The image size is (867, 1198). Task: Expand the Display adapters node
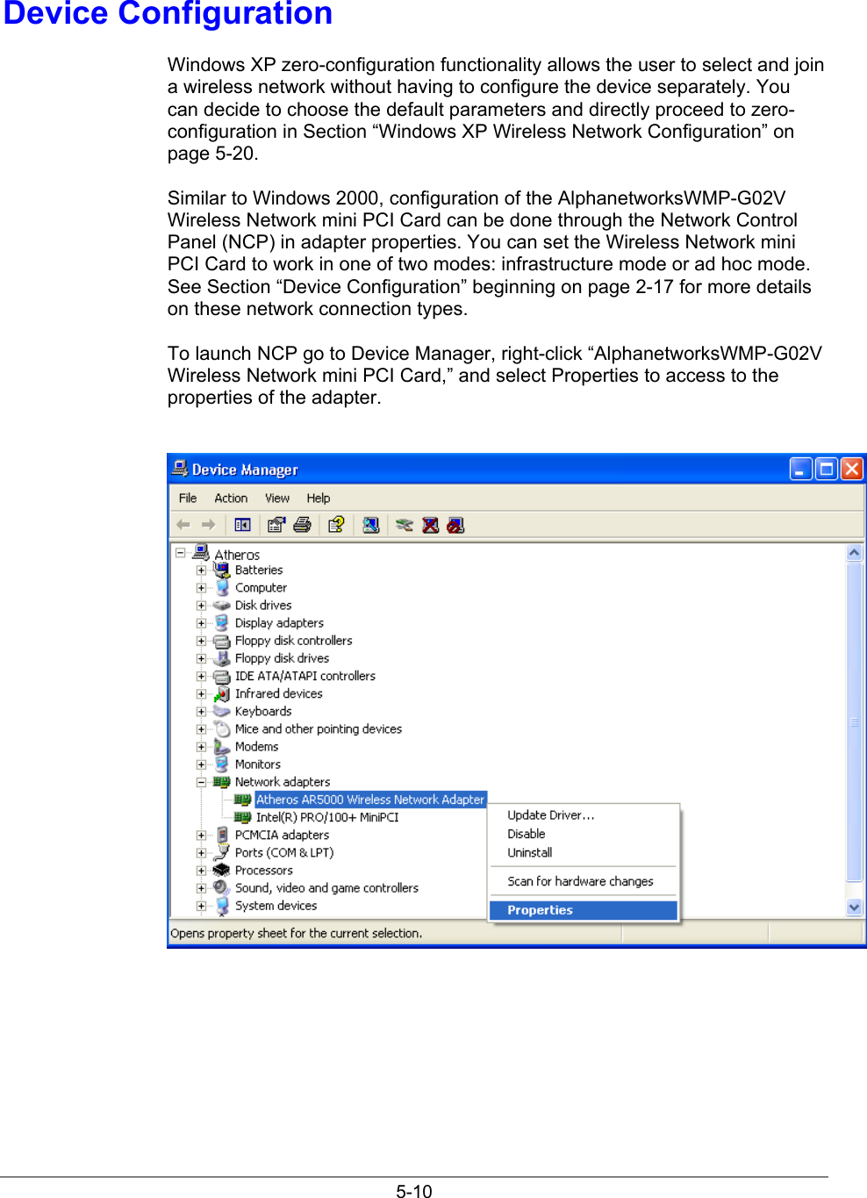tap(201, 623)
